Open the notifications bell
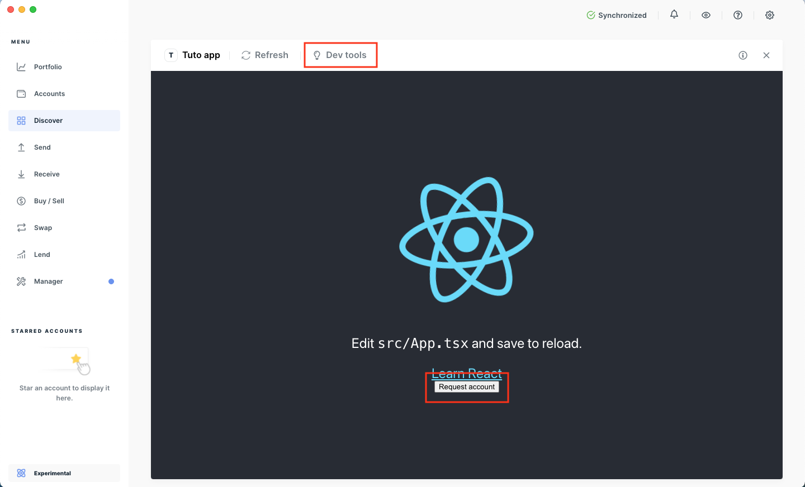This screenshot has height=487, width=805. 674,15
